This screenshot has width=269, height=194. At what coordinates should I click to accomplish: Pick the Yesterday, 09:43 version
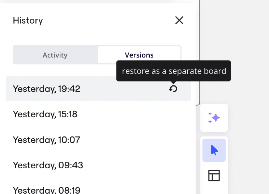tap(48, 165)
